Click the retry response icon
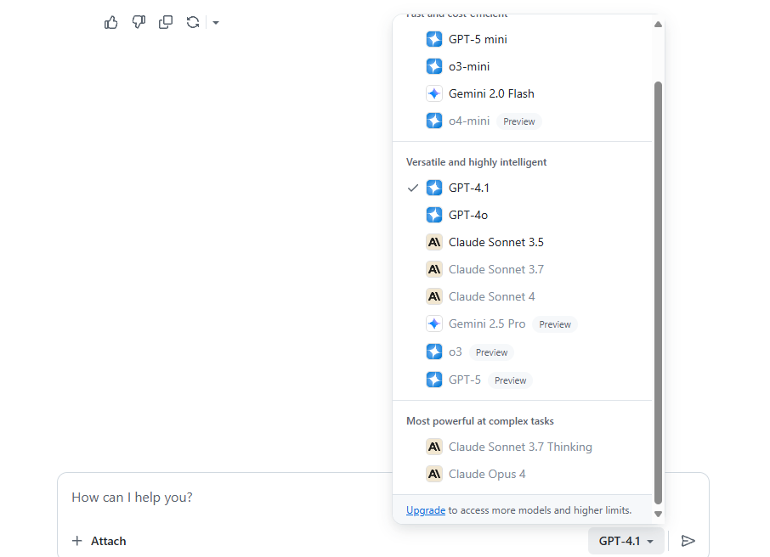This screenshot has height=557, width=770. coord(192,23)
